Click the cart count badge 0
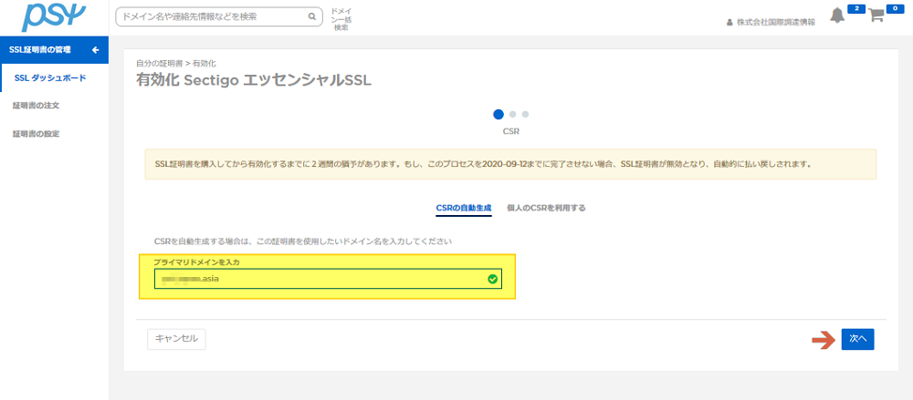This screenshot has width=913, height=400. (x=895, y=9)
